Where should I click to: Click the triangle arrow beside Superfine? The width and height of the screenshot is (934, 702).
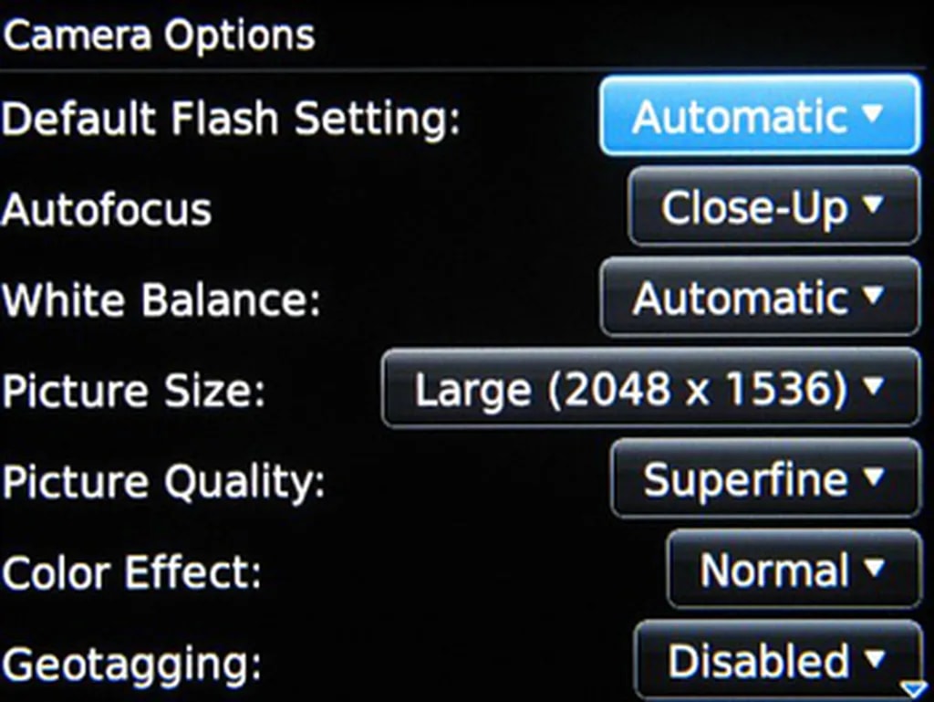pos(873,477)
